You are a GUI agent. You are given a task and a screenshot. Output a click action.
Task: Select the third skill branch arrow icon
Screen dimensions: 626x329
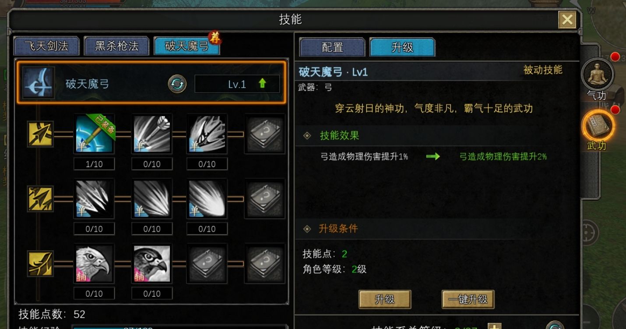40,263
